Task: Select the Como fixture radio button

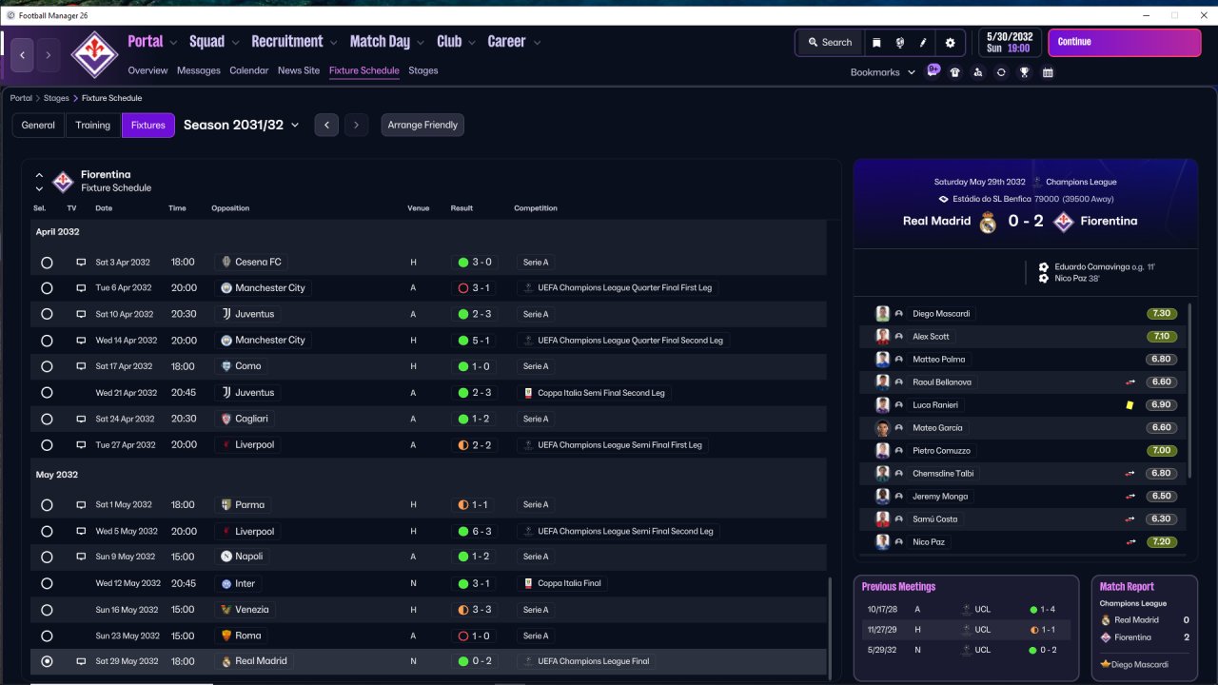Action: pyautogui.click(x=48, y=367)
